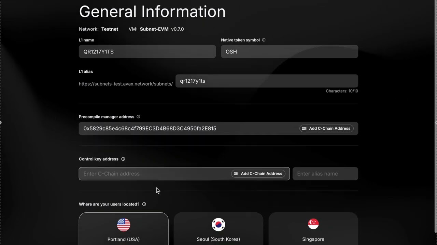The height and width of the screenshot is (245, 437).
Task: Click the South Korea flag icon
Action: pyautogui.click(x=218, y=225)
